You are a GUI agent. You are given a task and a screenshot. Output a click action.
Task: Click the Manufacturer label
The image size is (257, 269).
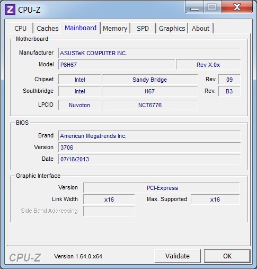pyautogui.click(x=36, y=53)
